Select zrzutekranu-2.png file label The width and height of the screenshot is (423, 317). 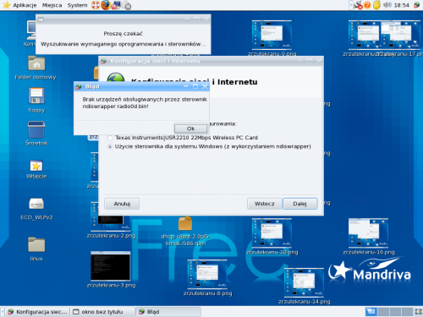point(111,236)
